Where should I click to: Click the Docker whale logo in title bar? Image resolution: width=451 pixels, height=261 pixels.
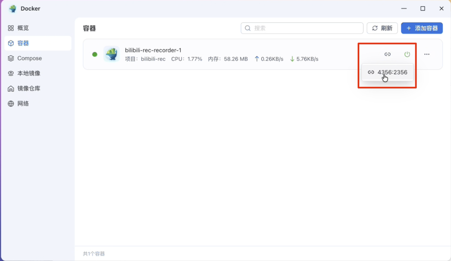[12, 9]
